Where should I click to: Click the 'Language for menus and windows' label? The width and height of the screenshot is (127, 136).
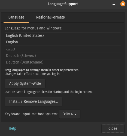pos(34,28)
